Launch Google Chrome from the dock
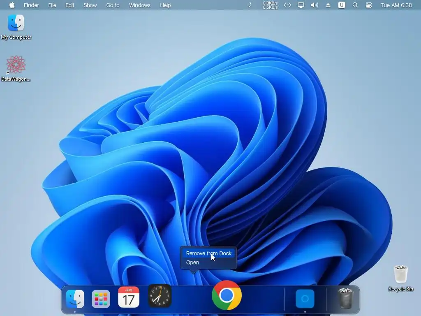421x316 pixels. click(227, 295)
